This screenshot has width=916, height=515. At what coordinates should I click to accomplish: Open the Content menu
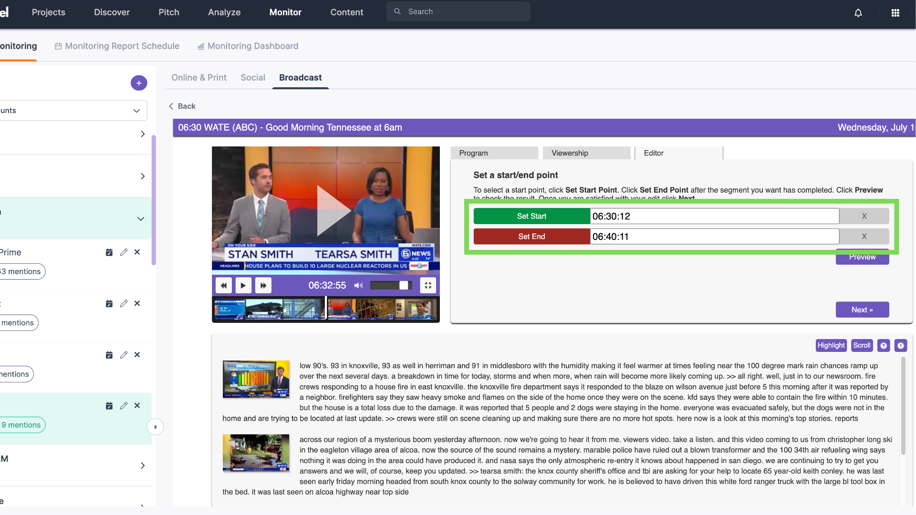347,12
